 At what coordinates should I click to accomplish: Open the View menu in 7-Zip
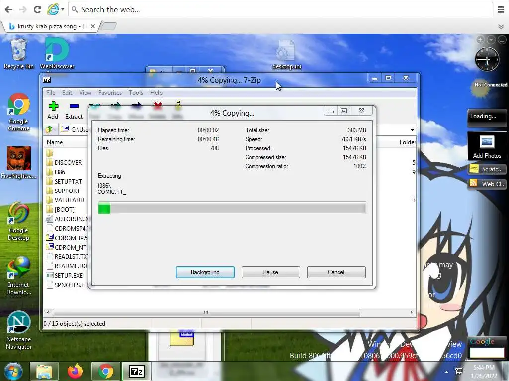tap(85, 93)
